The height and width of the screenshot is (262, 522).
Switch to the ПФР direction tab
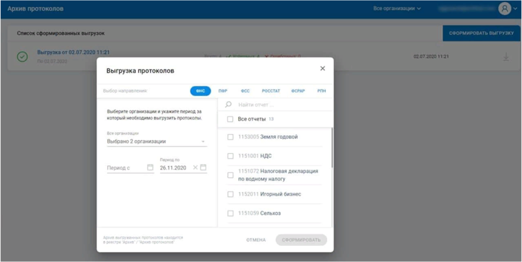click(223, 91)
